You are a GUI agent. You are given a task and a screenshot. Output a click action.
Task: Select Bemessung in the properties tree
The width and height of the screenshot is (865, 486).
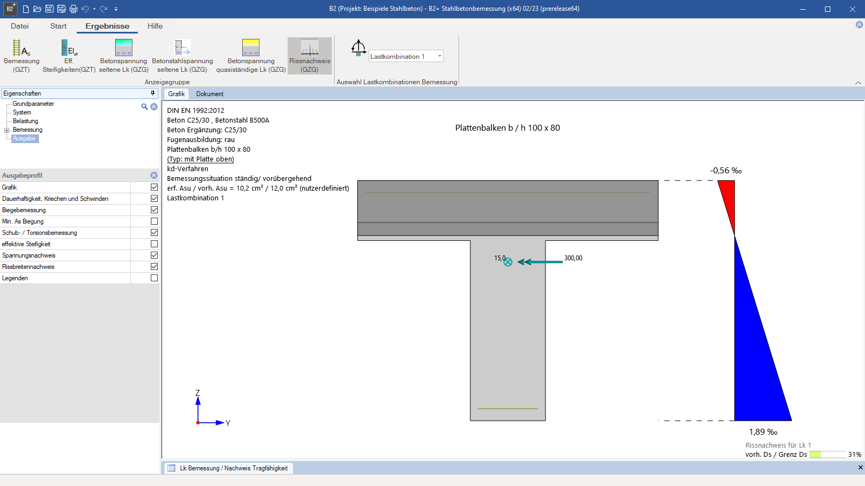click(28, 130)
